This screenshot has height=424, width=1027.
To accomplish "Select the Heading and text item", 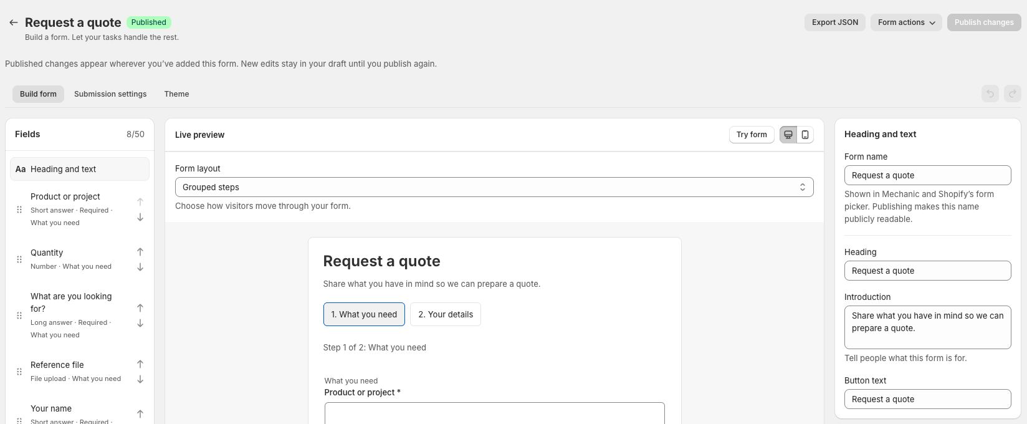I will point(80,169).
